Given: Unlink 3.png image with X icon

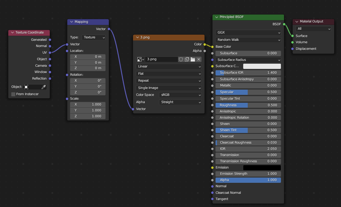Looking at the screenshot, I should 199,59.
